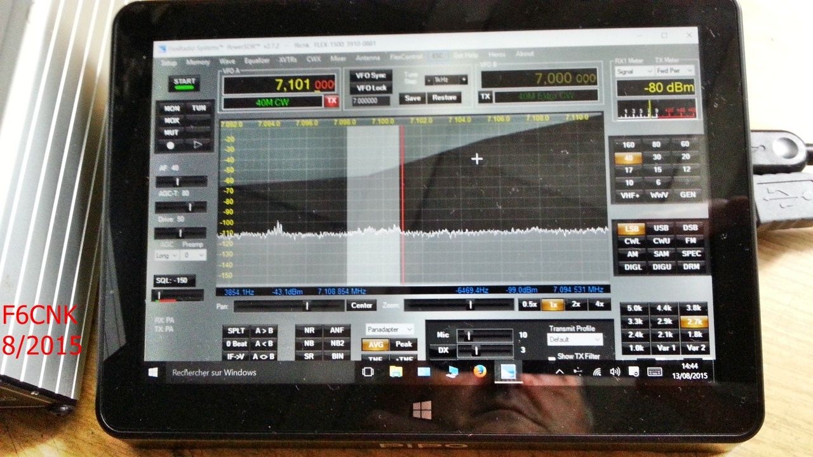The height and width of the screenshot is (457, 813).
Task: Toggle NB2 noise blanker
Action: pyautogui.click(x=336, y=343)
